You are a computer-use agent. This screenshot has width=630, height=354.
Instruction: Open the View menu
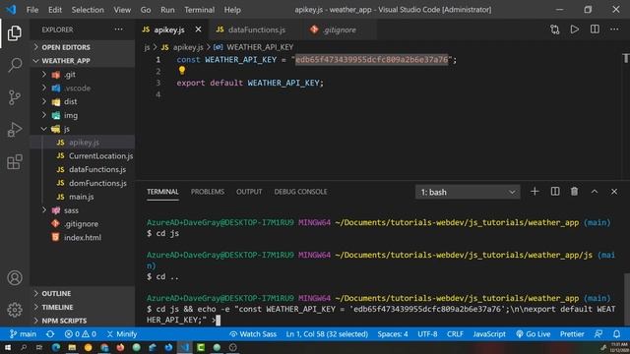tap(122, 10)
